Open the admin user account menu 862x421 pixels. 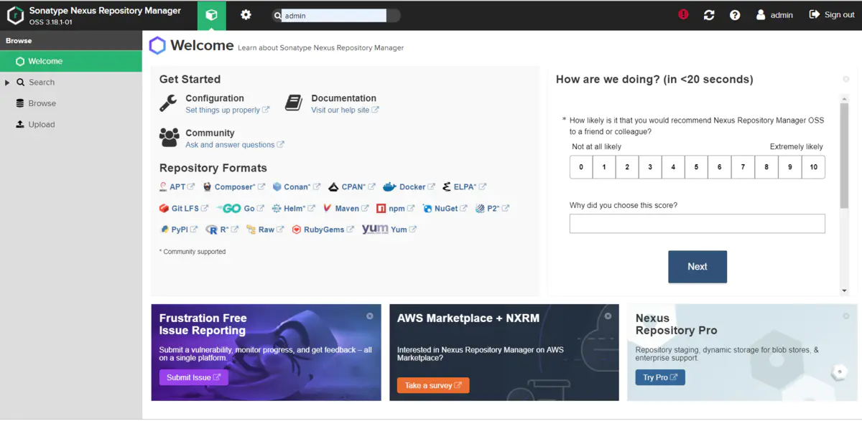(x=774, y=15)
